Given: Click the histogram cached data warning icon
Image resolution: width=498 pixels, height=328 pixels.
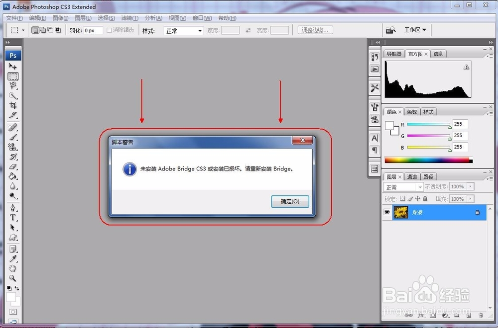Looking at the screenshot, I should coord(466,67).
